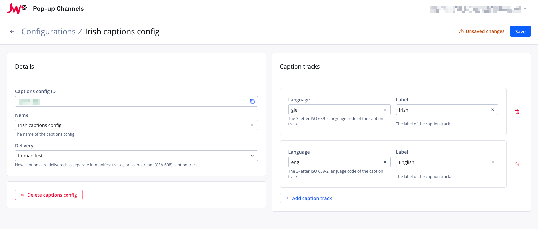Click the Unsaved changes text
Viewport: 538px width, 229px height.
point(485,31)
